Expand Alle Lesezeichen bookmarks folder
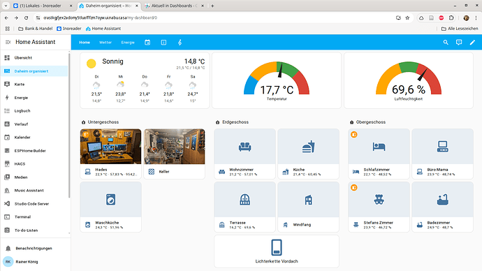 460,29
